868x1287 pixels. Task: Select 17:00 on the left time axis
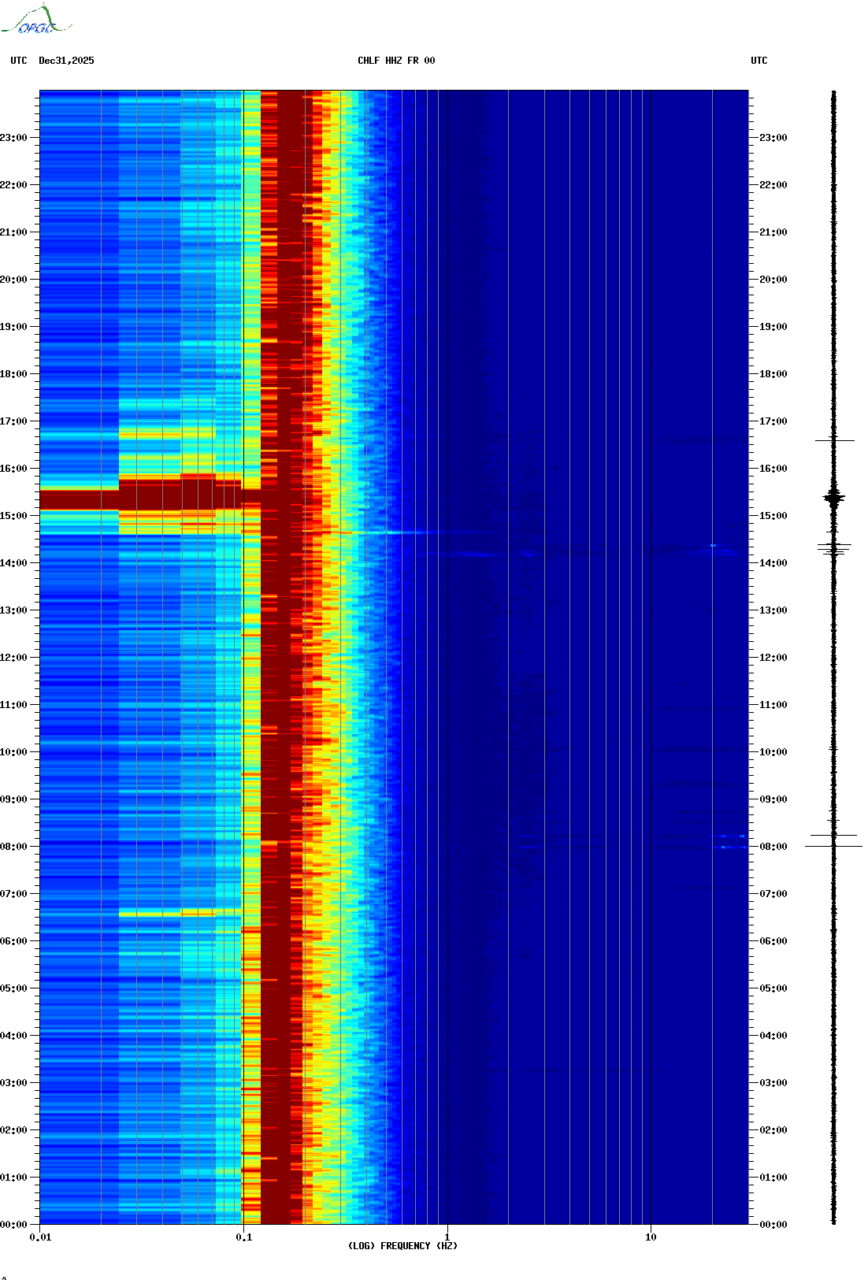click(x=13, y=421)
